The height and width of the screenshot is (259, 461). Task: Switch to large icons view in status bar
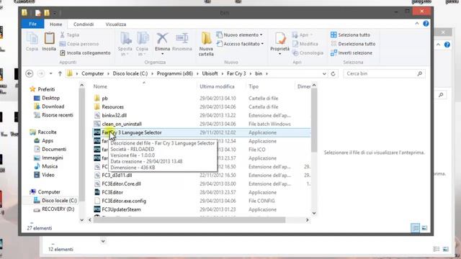click(x=424, y=227)
